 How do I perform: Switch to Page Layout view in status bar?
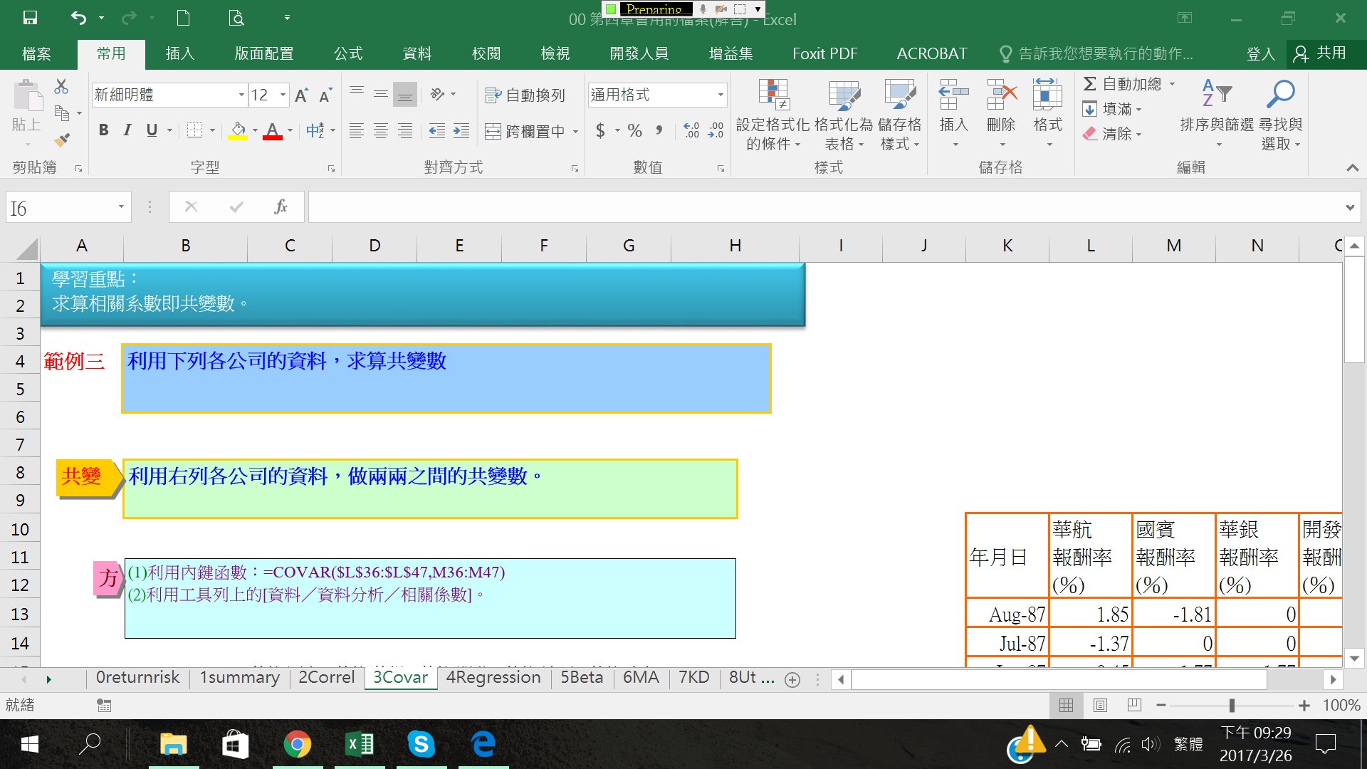1100,705
